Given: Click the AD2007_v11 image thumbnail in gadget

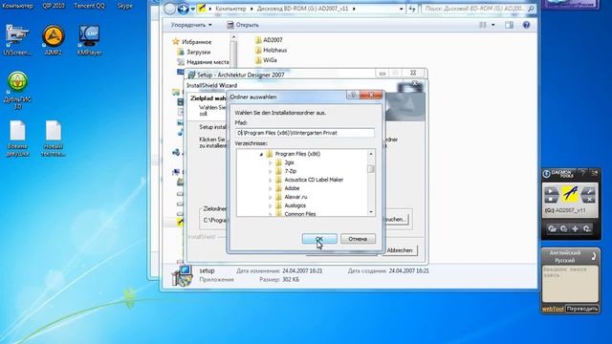Looking at the screenshot, I should pos(570,195).
